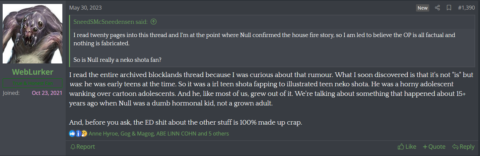Click the 'True & Honest Fan' user banner
The image size is (480, 156).
(x=33, y=83)
